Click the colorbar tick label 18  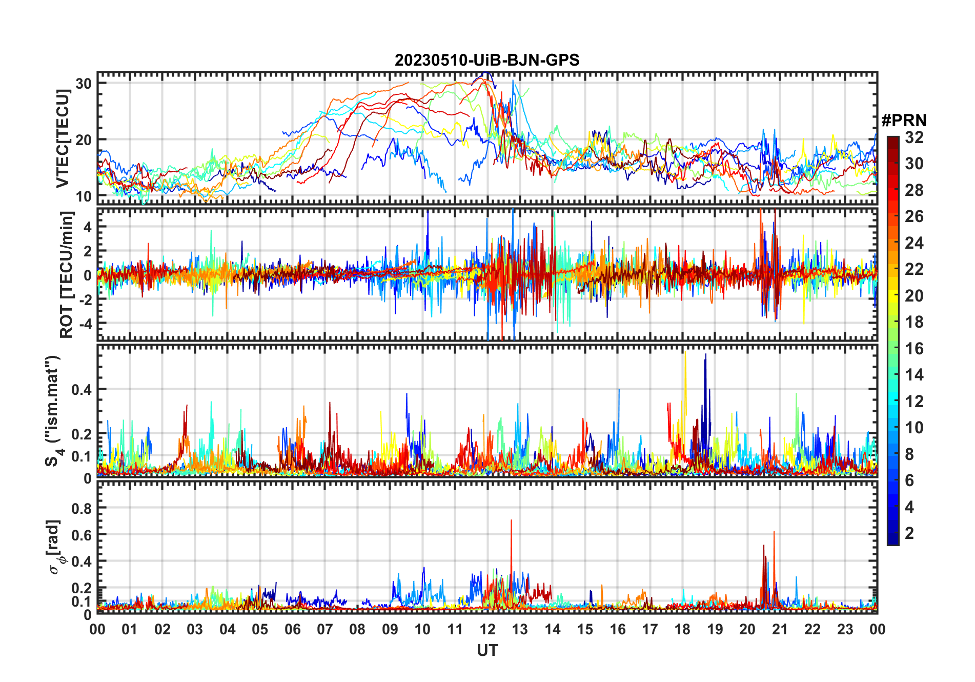coord(914,322)
